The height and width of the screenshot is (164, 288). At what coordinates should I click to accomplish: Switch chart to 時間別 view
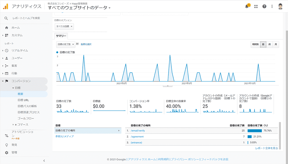point(255,44)
